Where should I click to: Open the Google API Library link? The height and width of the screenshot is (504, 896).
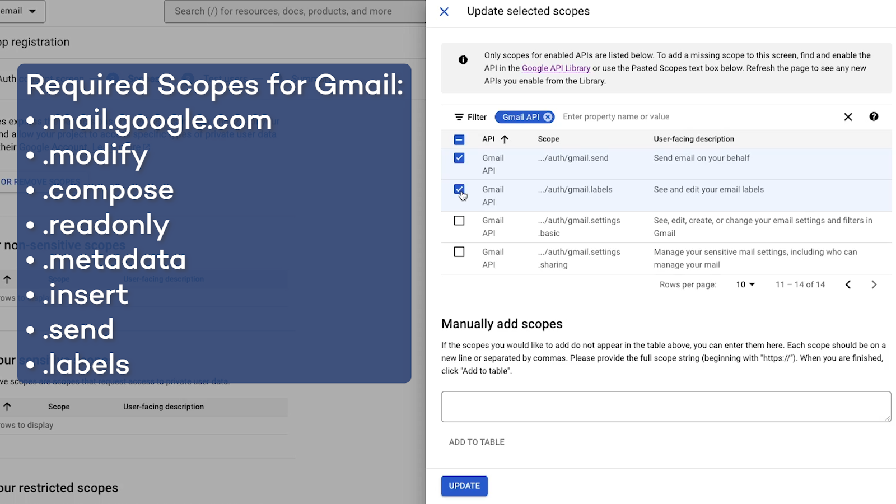pyautogui.click(x=556, y=68)
